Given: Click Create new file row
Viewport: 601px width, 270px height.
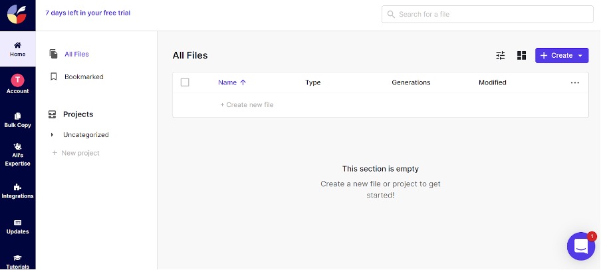Looking at the screenshot, I should [247, 105].
